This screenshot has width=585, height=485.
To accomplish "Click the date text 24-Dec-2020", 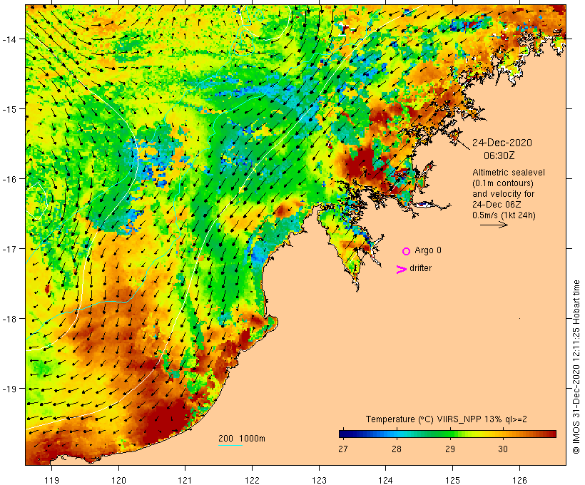I will point(502,143).
